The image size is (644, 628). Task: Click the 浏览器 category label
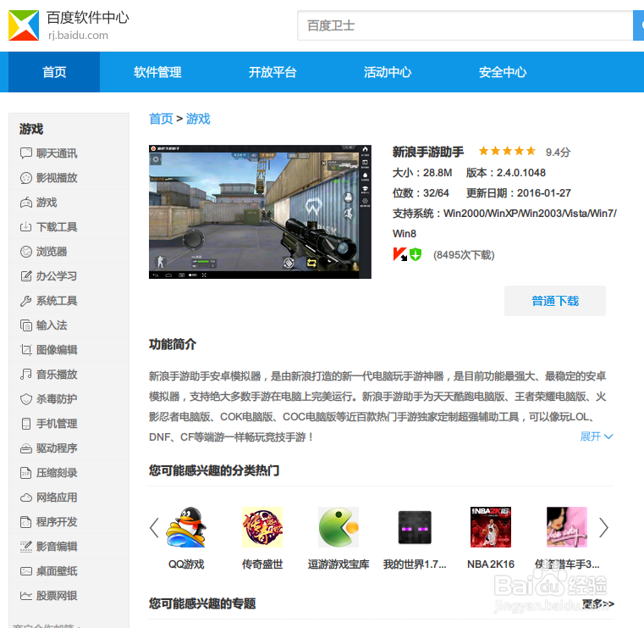pyautogui.click(x=52, y=252)
